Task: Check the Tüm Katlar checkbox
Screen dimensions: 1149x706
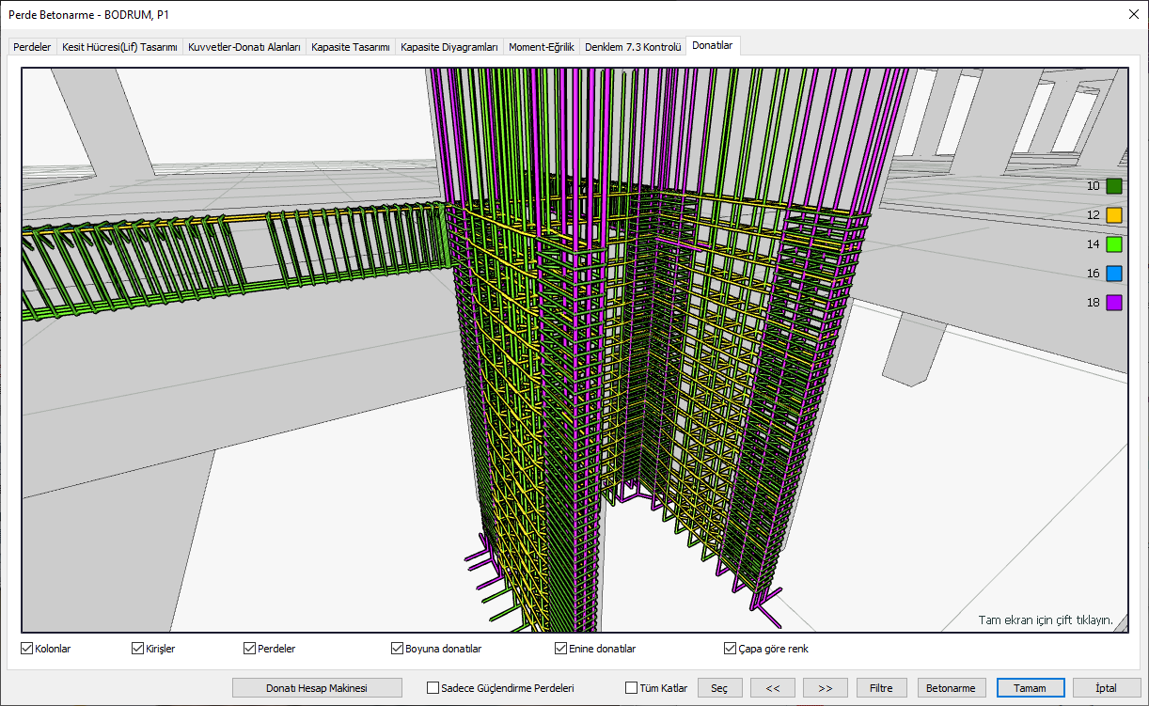Action: (632, 688)
